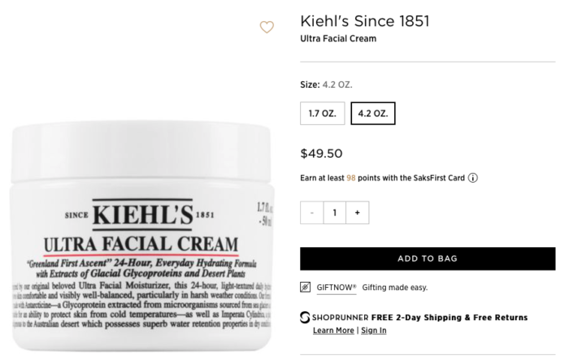Add to Bag
Screen dimensions: 569x360
pyautogui.click(x=428, y=258)
